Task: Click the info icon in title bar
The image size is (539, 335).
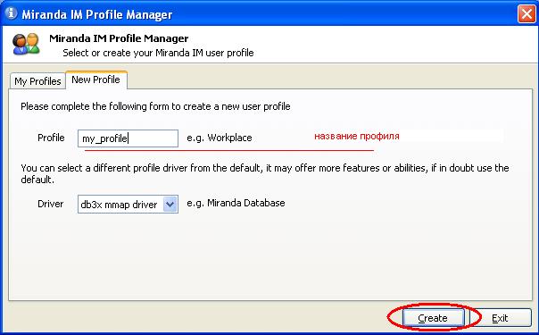Action: [x=11, y=13]
